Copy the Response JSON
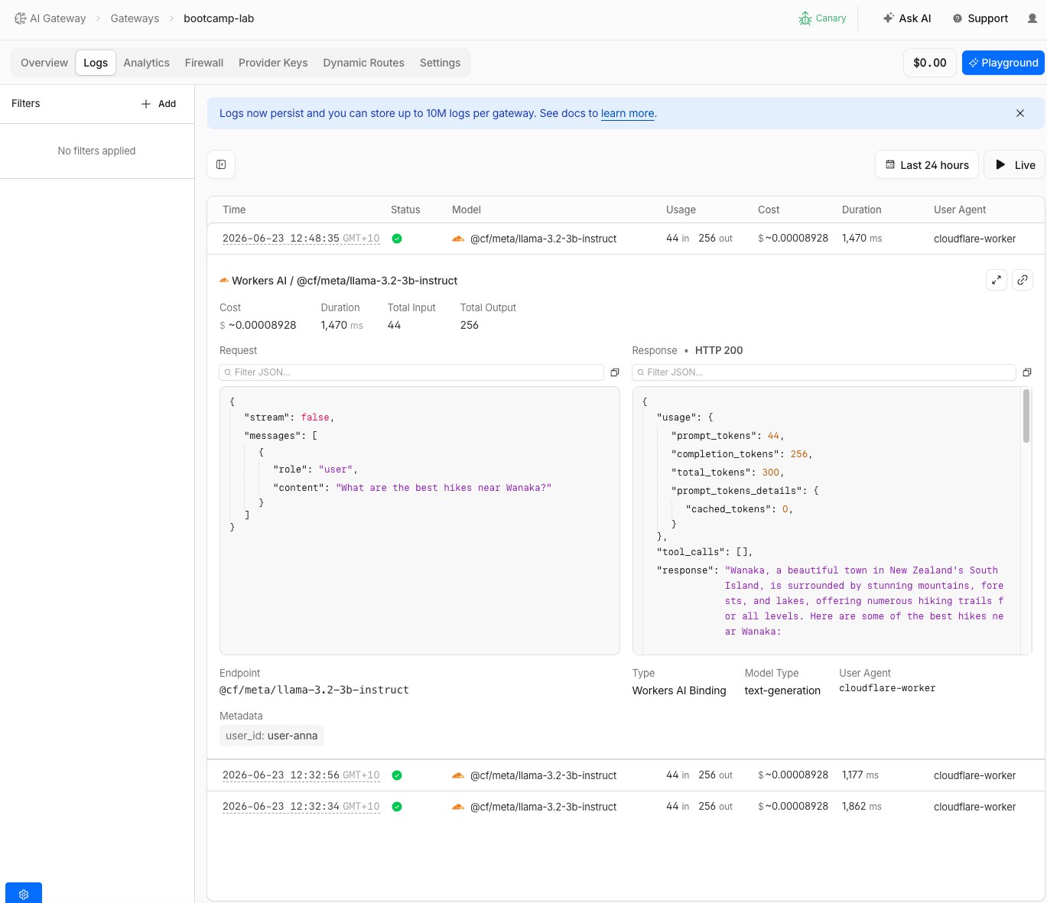1047x903 pixels. click(1027, 372)
